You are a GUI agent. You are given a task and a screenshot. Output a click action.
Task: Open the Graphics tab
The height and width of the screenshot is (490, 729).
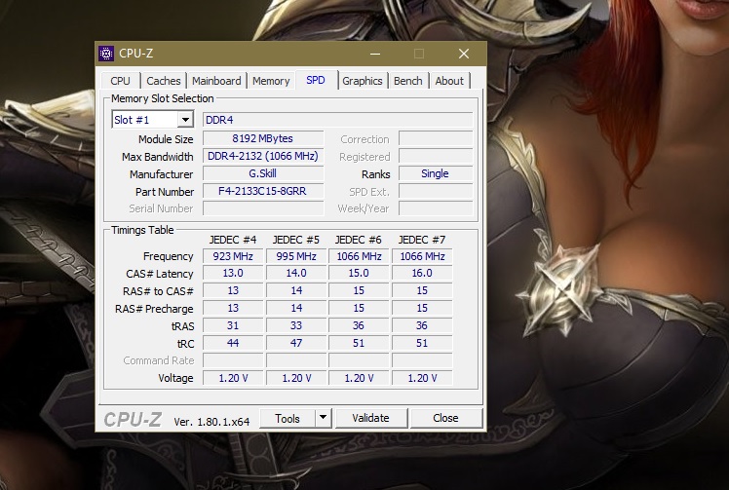point(363,81)
